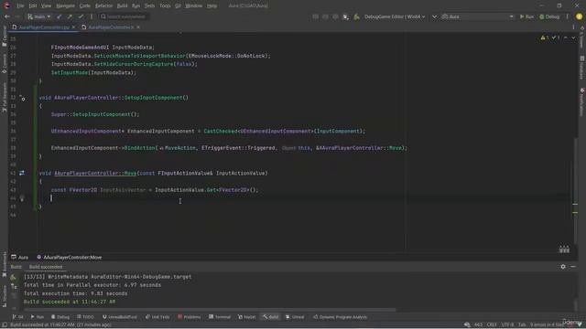Go to the next highlighted error arrow

[x=573, y=37]
